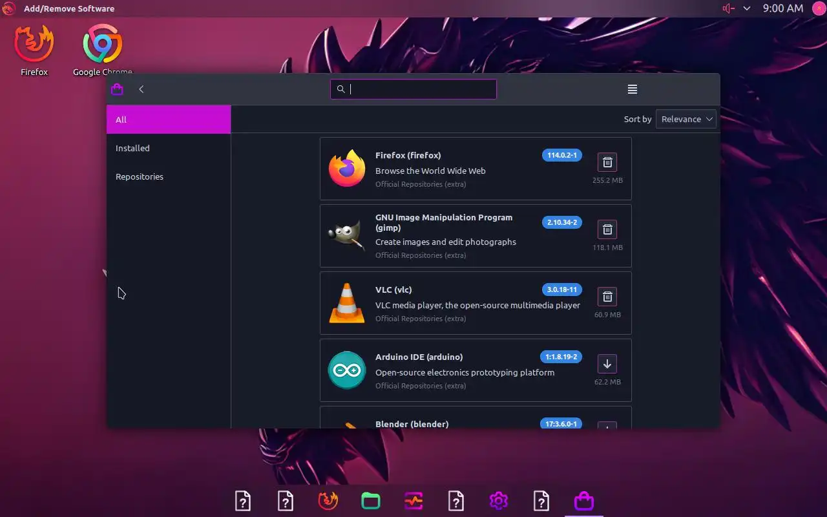Focus the package search input field
This screenshot has width=827, height=517.
[x=413, y=89]
